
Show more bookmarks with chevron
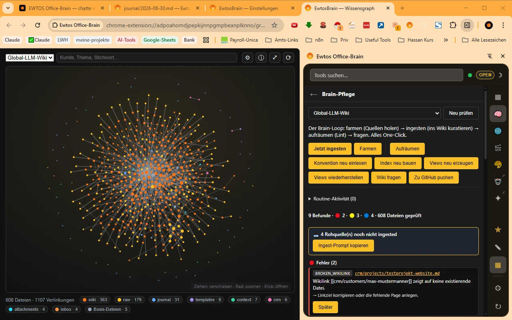pos(446,40)
